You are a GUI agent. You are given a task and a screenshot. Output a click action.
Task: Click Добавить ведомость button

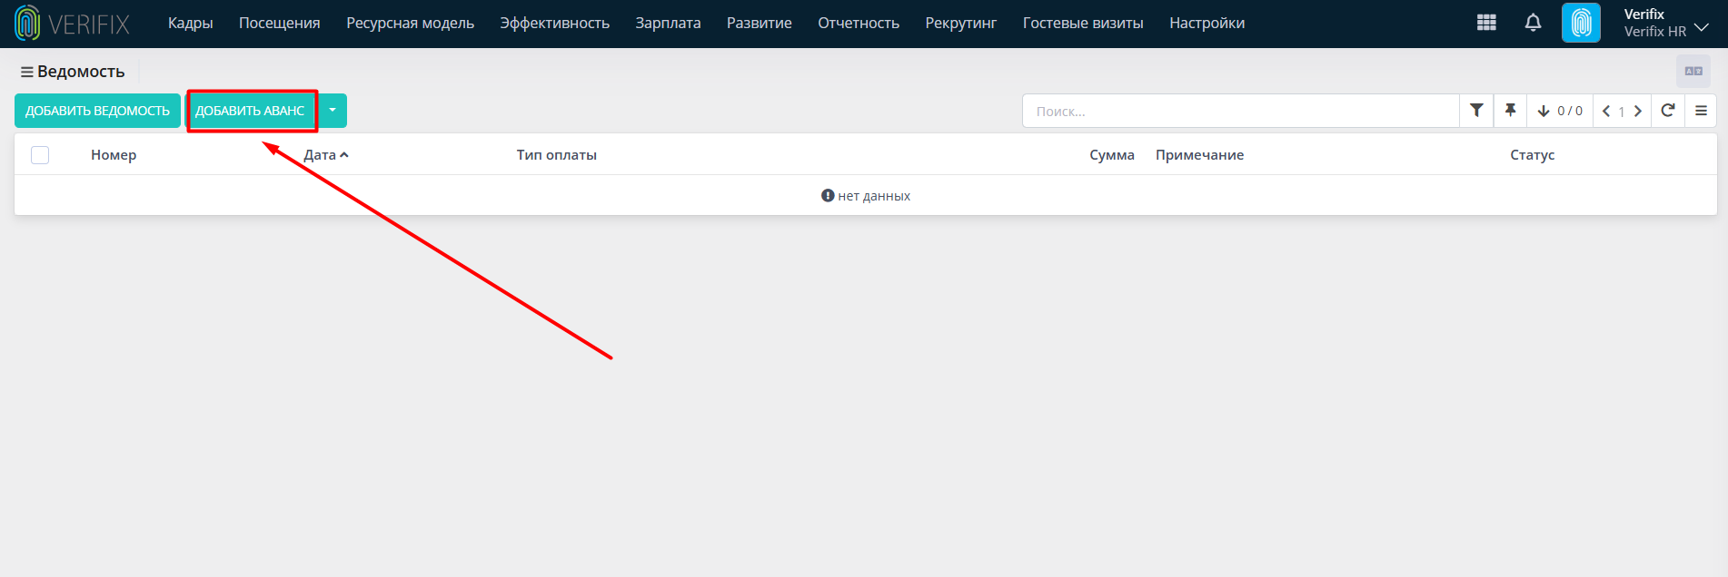pos(97,111)
